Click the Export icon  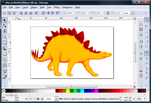141,46
